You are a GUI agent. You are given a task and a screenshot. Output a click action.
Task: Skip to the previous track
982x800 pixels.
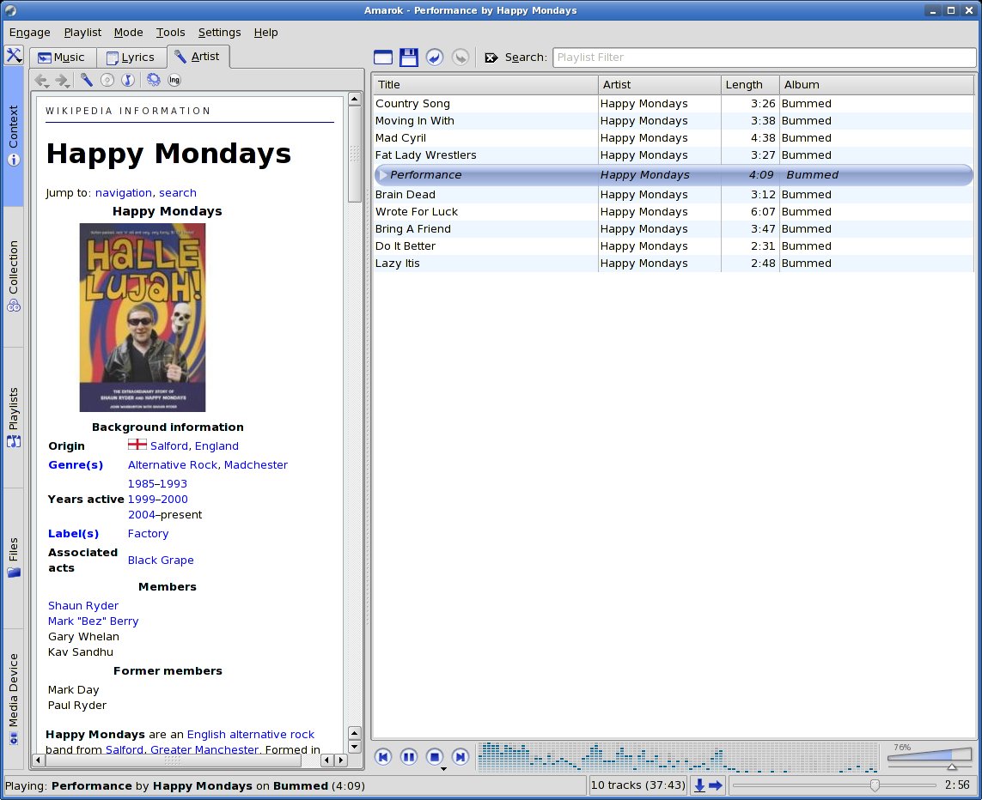[x=383, y=757]
